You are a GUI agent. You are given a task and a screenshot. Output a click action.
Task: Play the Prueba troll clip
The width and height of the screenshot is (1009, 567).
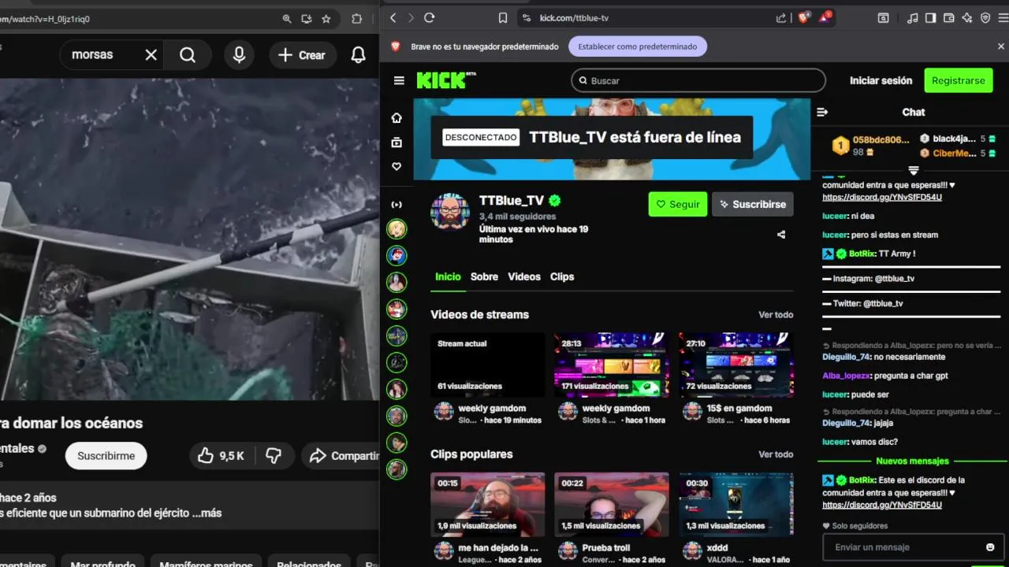pyautogui.click(x=612, y=505)
